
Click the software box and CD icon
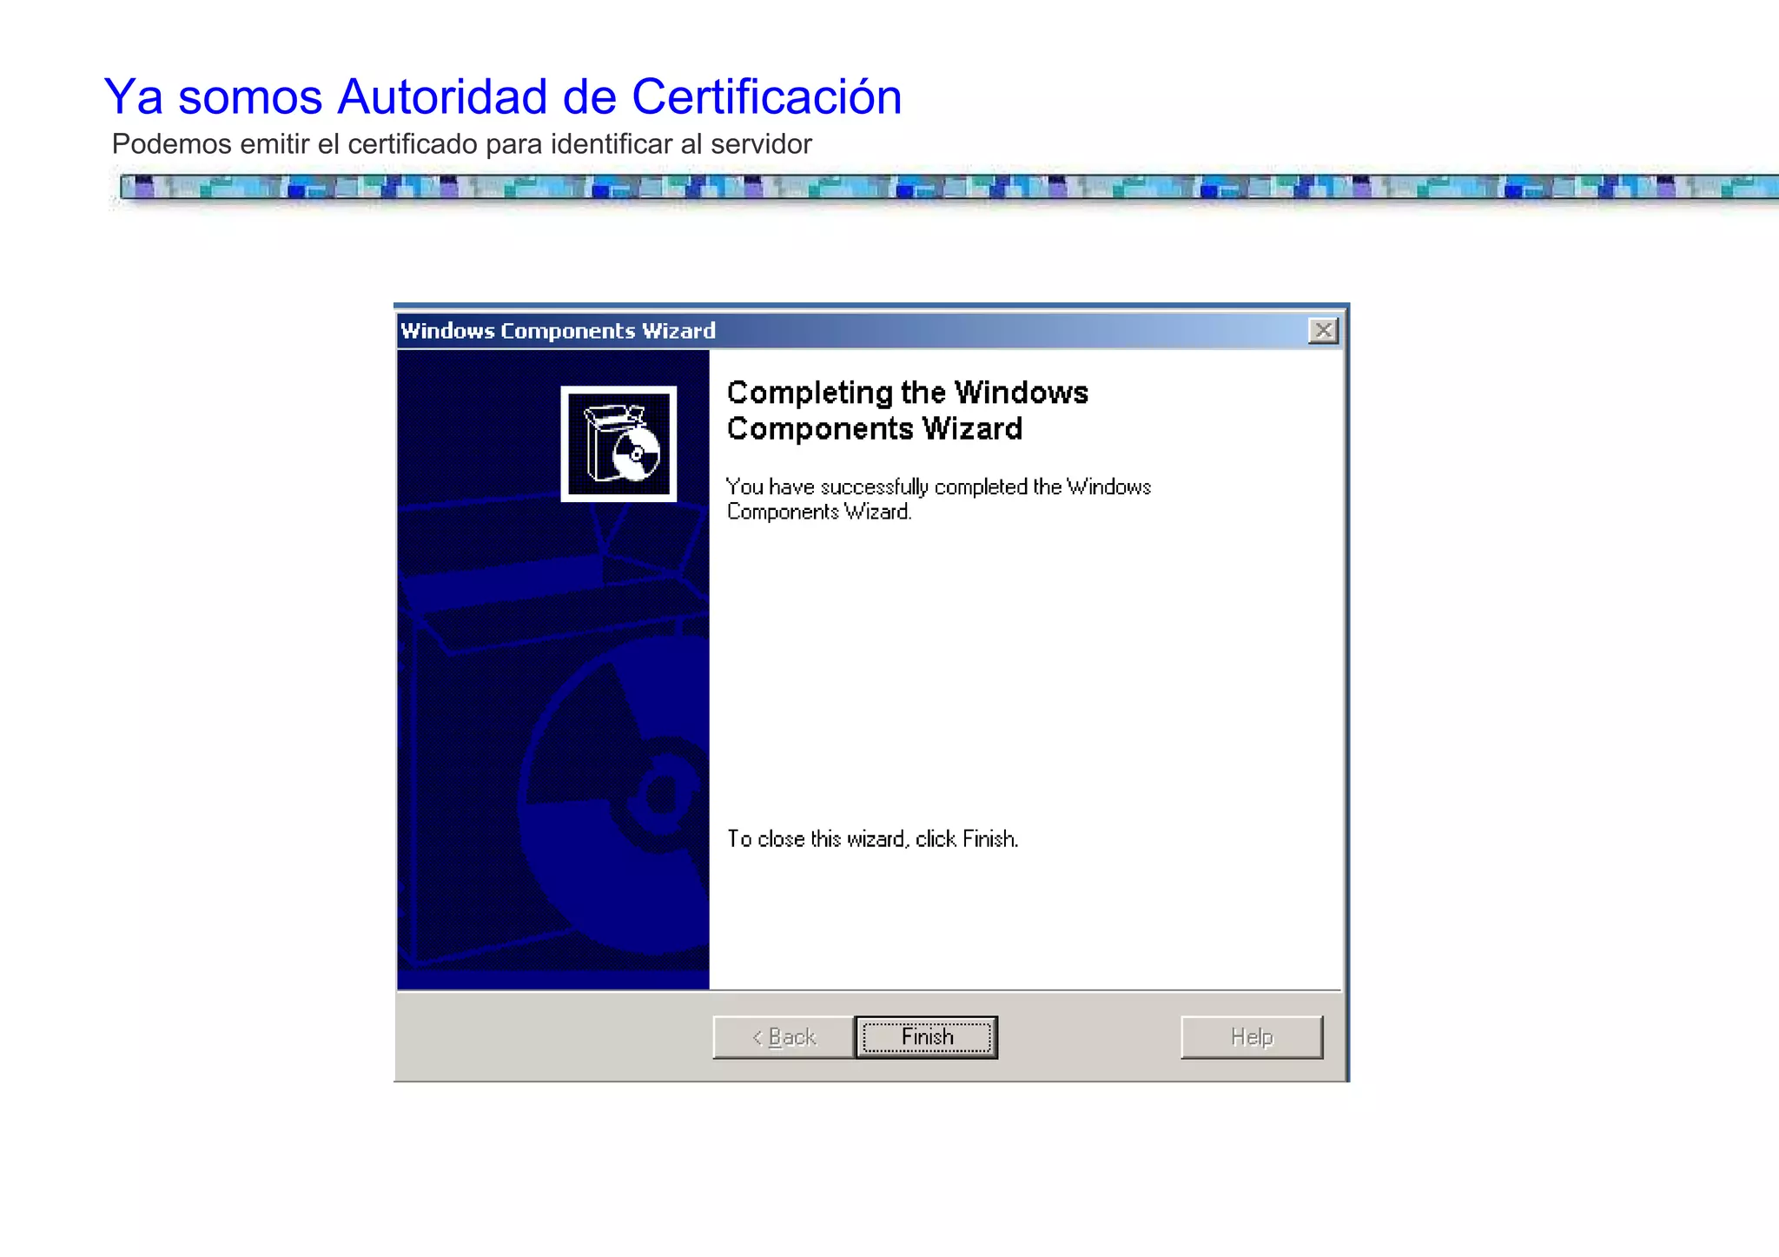(618, 444)
